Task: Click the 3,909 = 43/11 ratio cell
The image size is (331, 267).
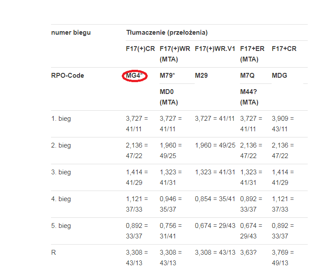Action: pos(283,124)
